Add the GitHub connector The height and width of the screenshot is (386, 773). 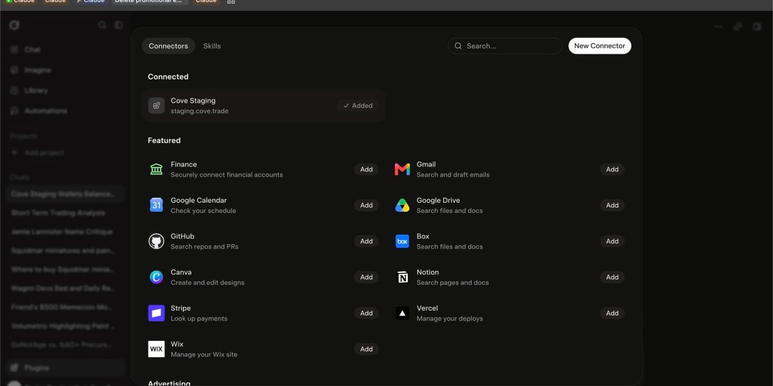click(x=367, y=241)
